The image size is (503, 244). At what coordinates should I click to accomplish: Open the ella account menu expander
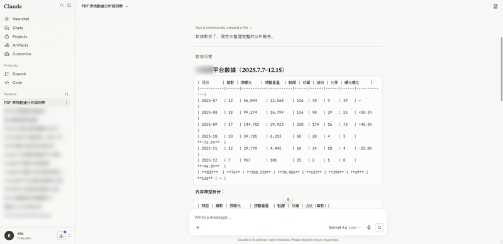pos(70,235)
